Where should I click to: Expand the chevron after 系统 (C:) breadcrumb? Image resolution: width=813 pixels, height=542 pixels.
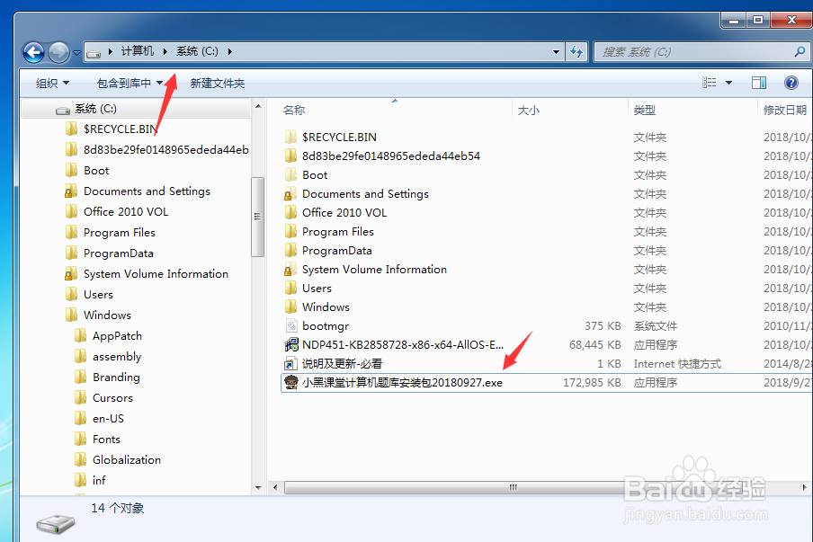229,51
